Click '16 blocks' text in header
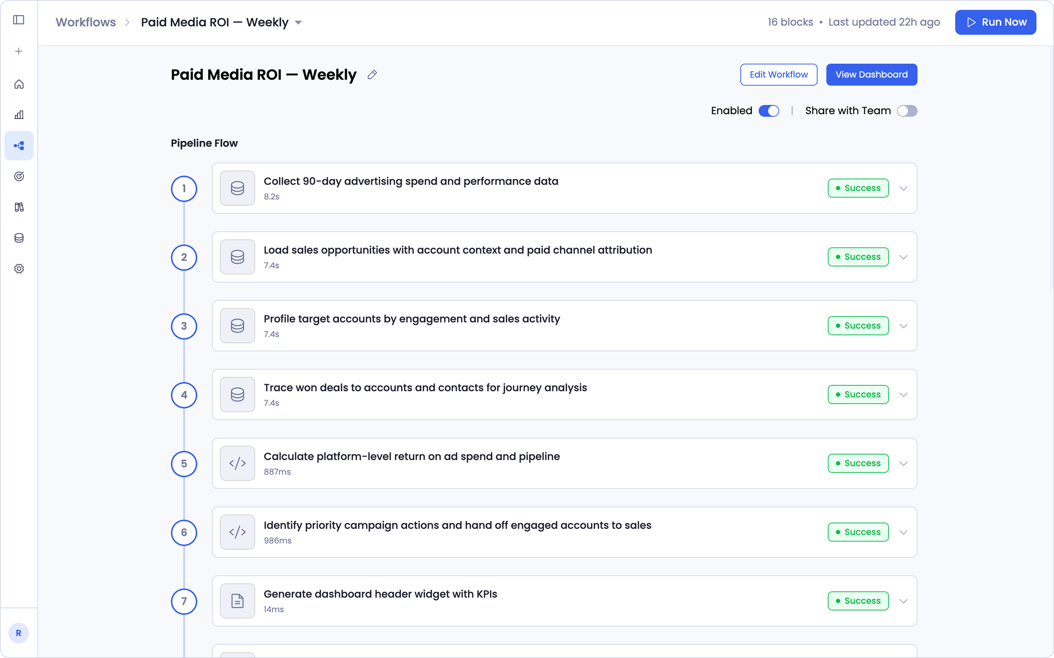Screen dimensions: 1054x658 tap(790, 22)
